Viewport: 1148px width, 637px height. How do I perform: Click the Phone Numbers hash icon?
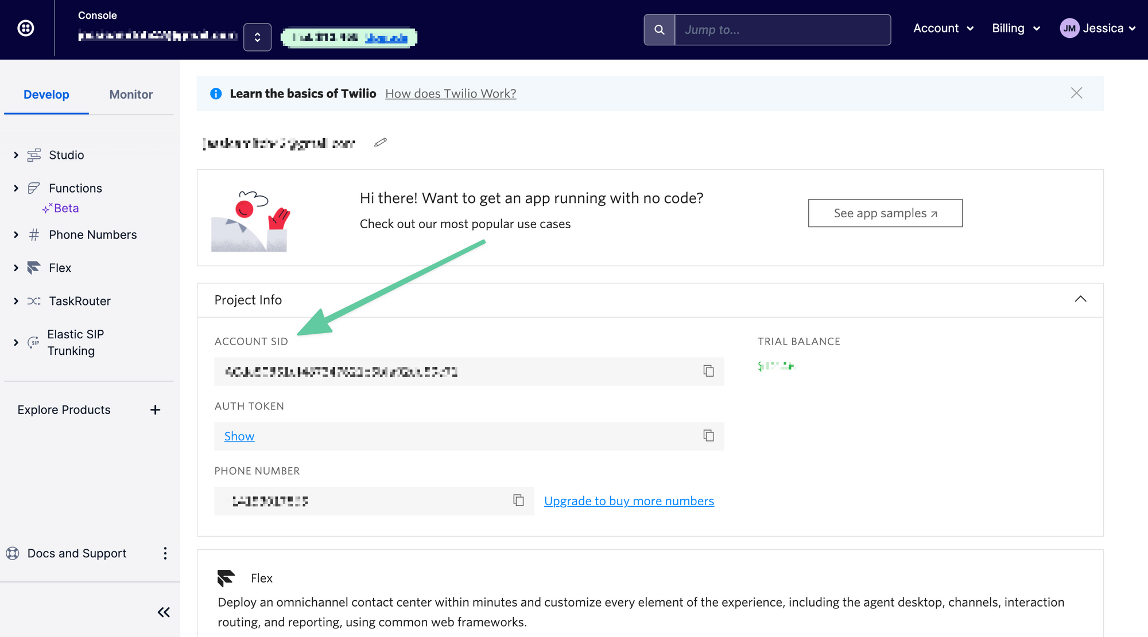click(x=34, y=235)
